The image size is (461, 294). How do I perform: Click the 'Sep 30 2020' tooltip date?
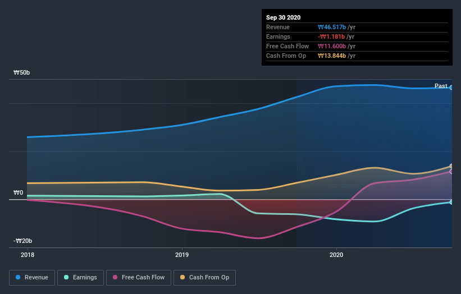tap(284, 17)
